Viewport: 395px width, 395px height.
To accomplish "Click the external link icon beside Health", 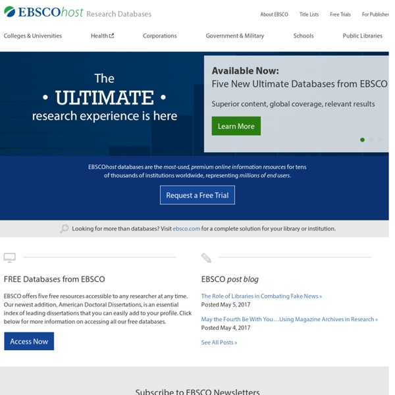I will point(112,36).
